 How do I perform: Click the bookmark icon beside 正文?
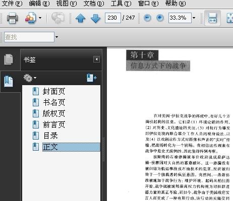[x=36, y=147]
